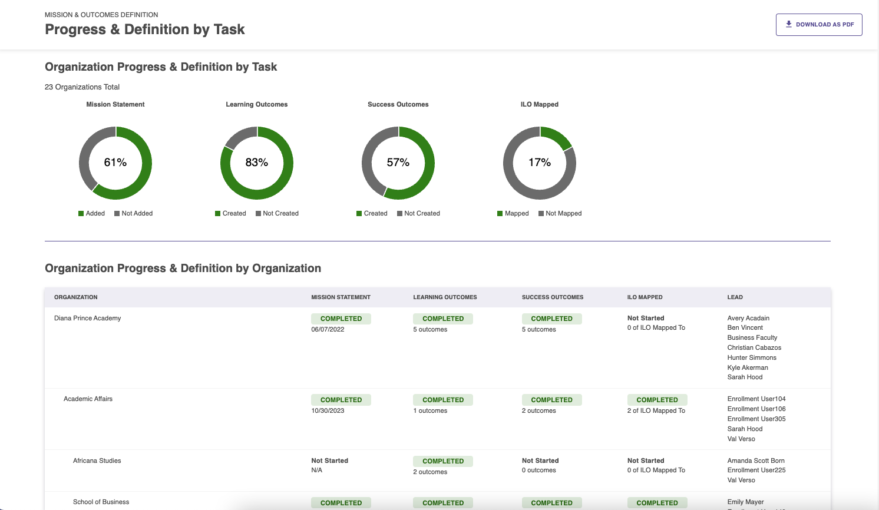Click the 06/07/2022 mission date
Screen dimensions: 879x510
(x=328, y=330)
